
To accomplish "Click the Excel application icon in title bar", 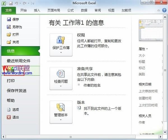I will tap(4, 3).
